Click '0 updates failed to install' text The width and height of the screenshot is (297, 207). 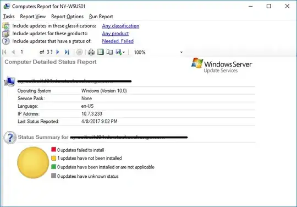(80, 150)
